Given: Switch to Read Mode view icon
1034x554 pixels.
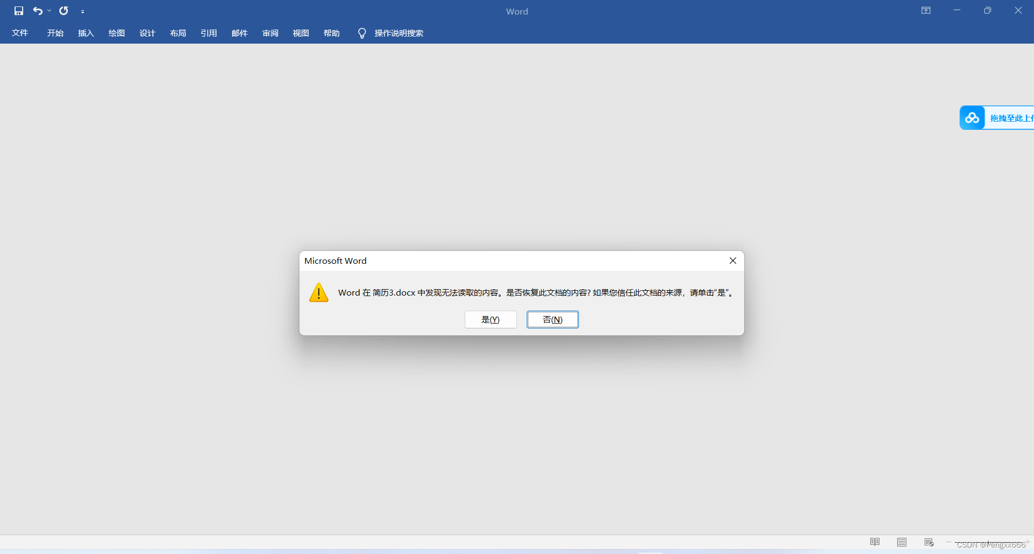Looking at the screenshot, I should pyautogui.click(x=875, y=542).
